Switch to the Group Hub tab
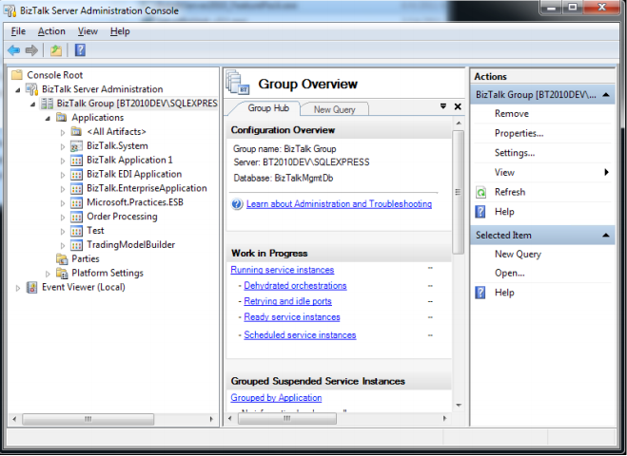Viewport: 627px width, 456px height. tap(268, 108)
